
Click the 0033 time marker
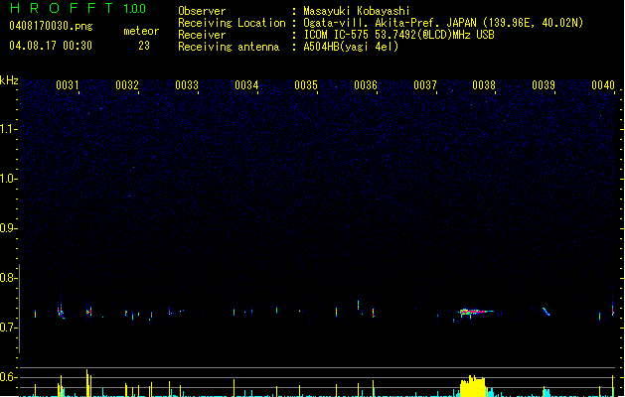[x=187, y=85]
